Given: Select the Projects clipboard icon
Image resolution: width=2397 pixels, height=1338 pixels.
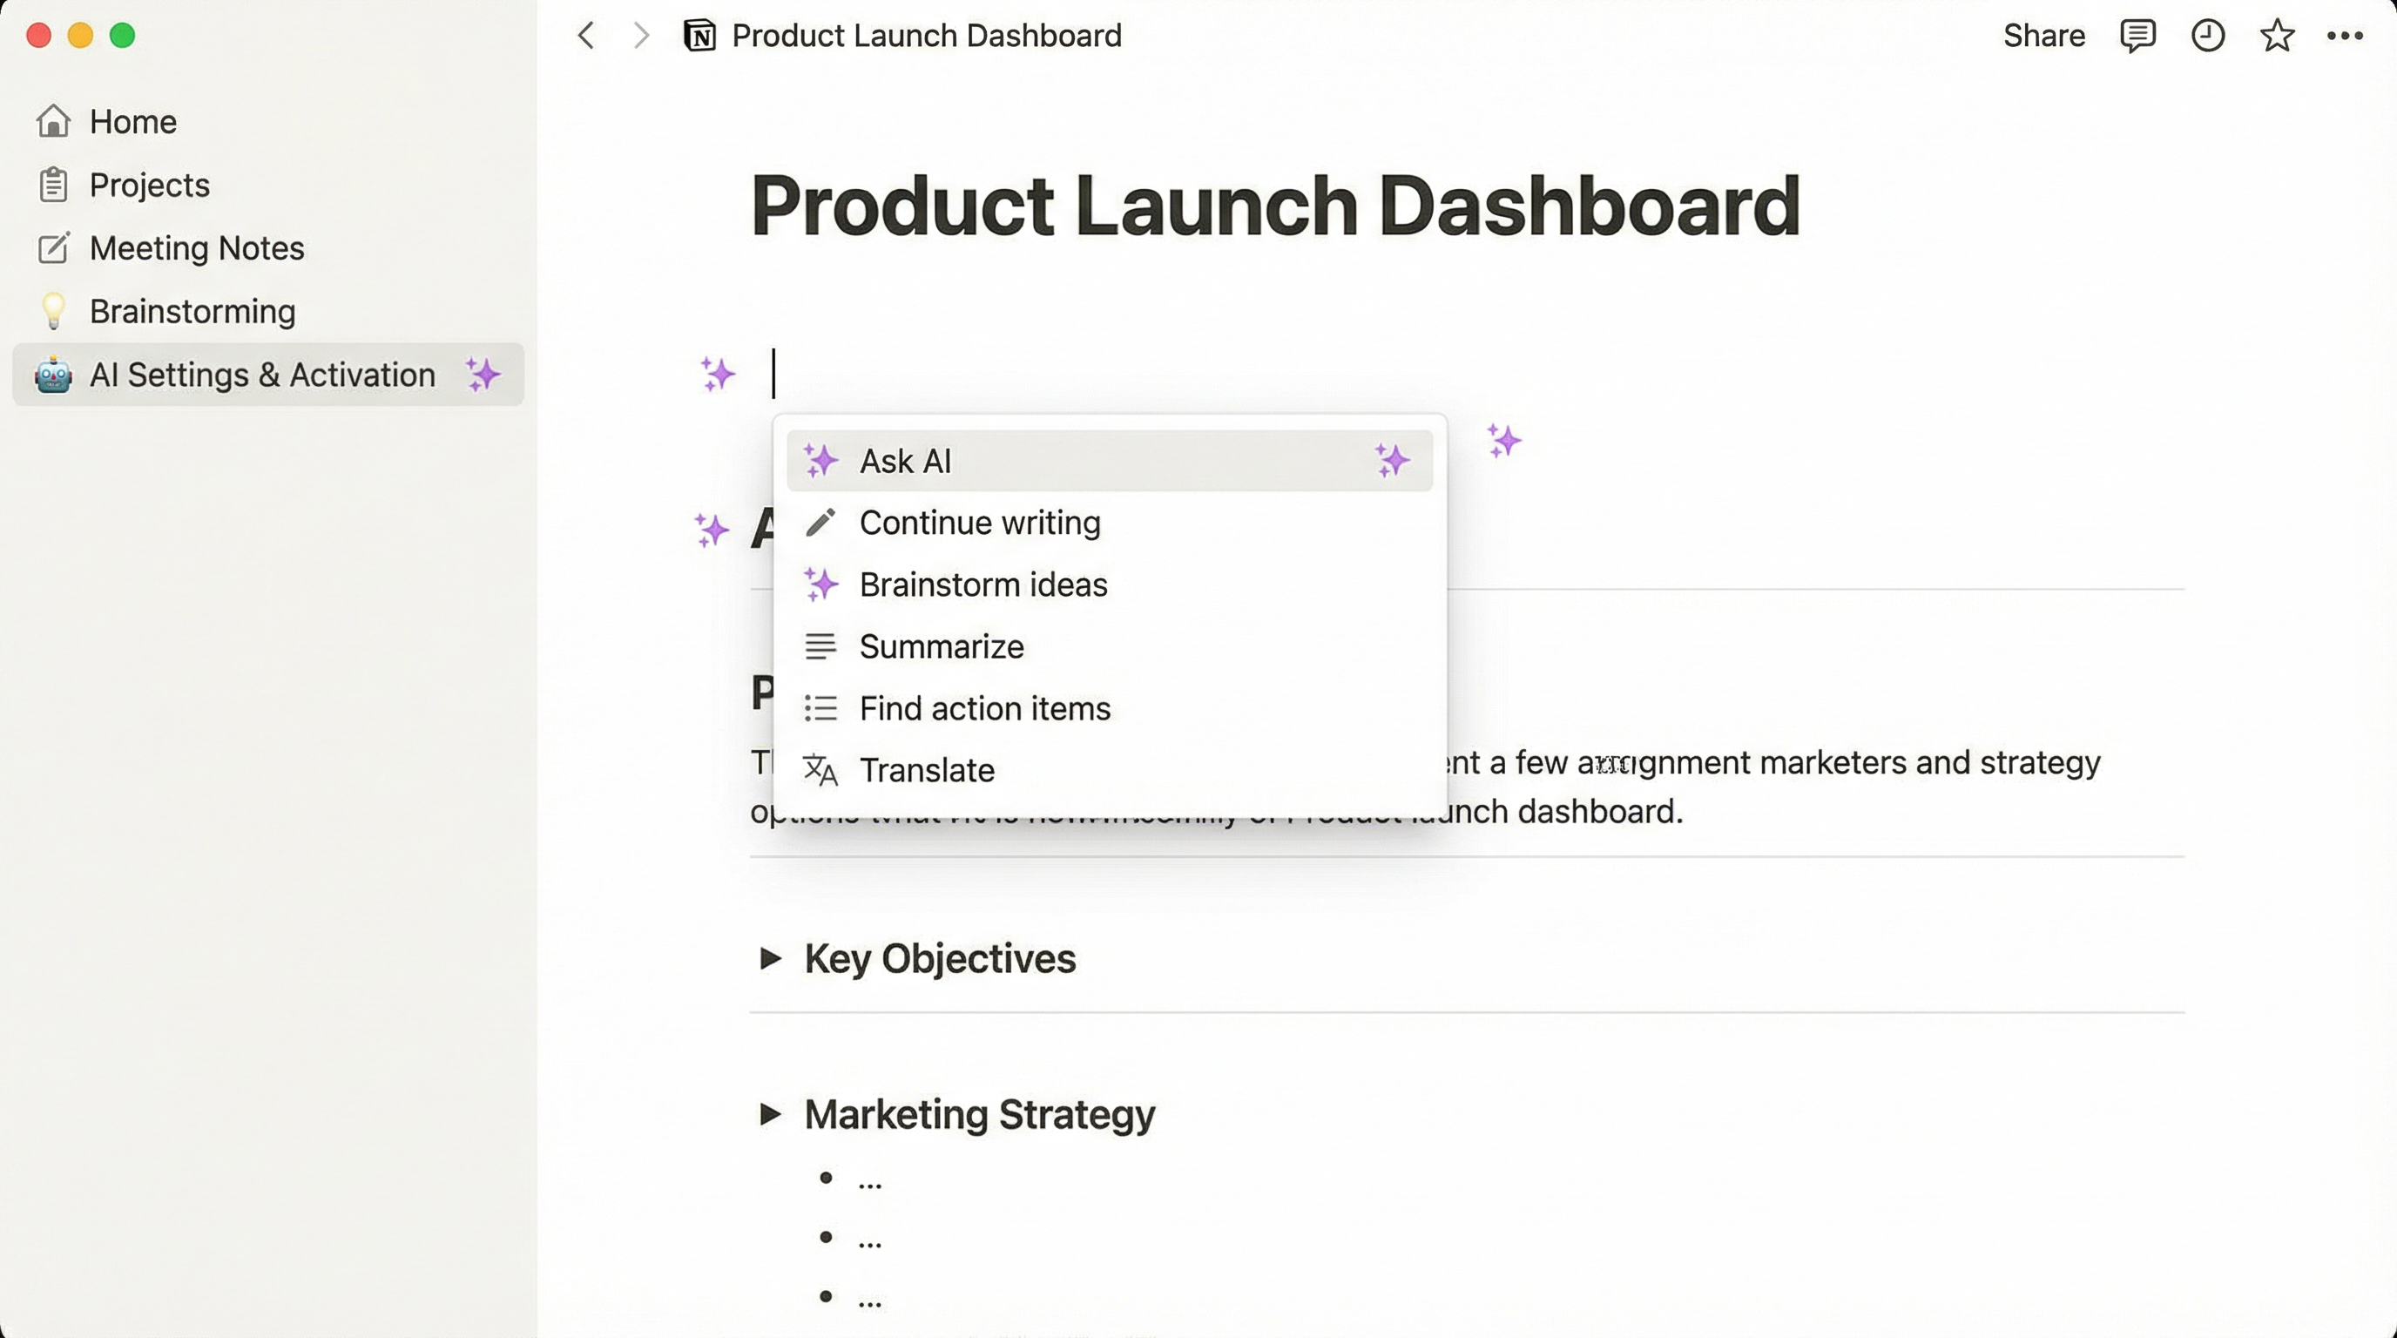Looking at the screenshot, I should [x=53, y=186].
